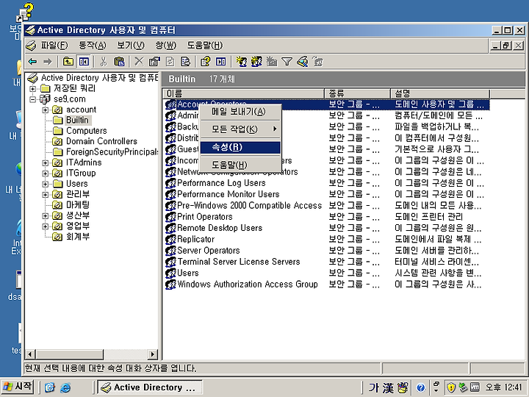Expand the ITAdmins tree node

pos(46,162)
